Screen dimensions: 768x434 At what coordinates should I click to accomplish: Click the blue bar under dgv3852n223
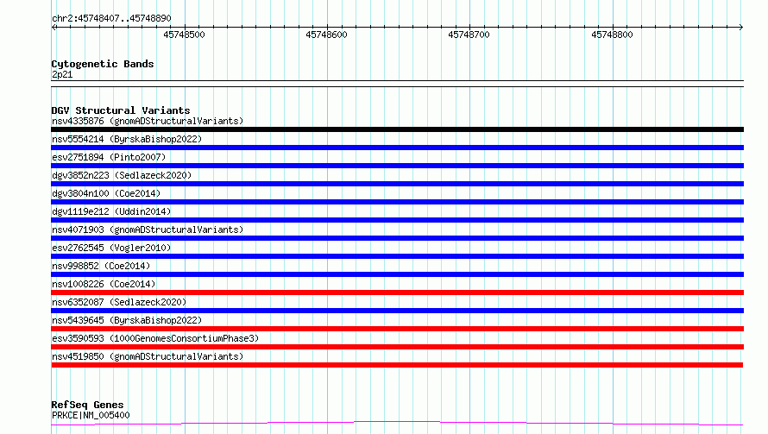tap(397, 184)
